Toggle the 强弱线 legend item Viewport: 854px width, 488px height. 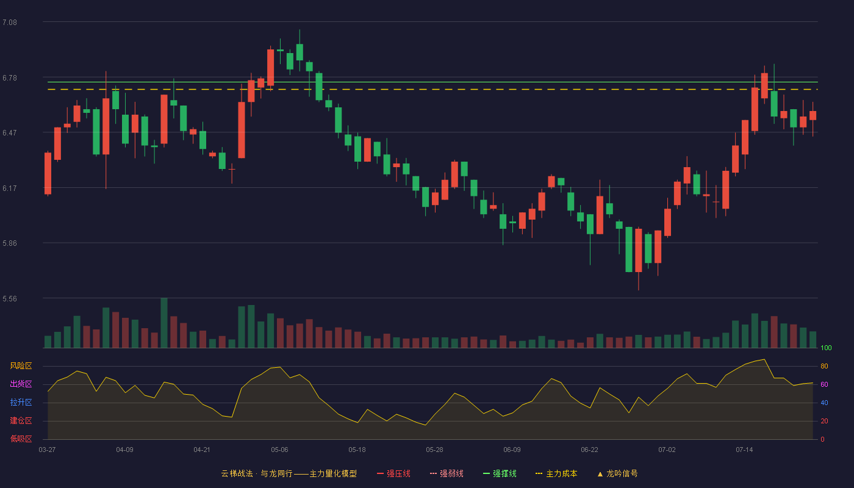447,473
